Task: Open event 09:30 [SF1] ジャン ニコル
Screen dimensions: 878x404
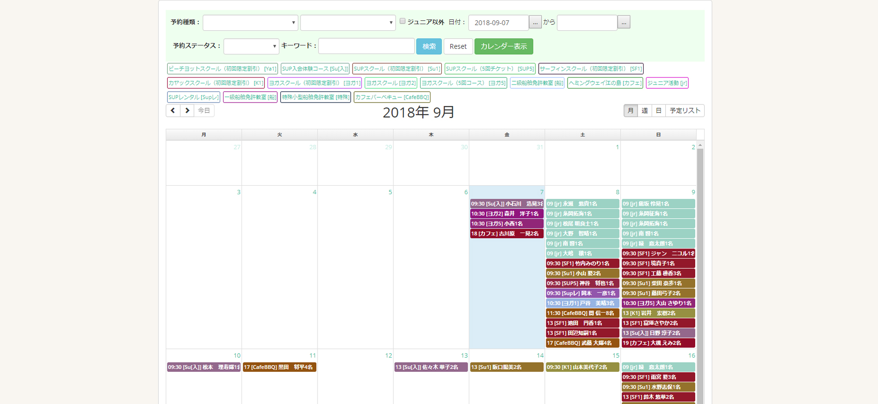Action: [x=658, y=253]
